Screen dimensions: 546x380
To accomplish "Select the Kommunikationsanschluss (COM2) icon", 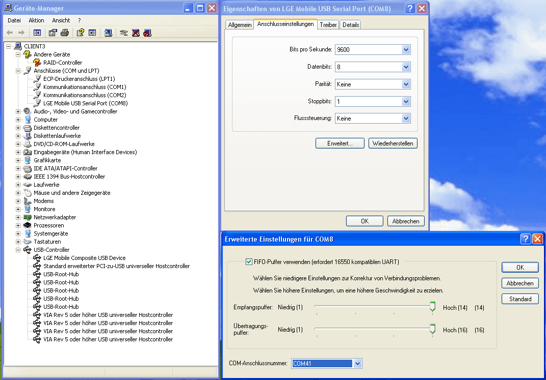I will pyautogui.click(x=37, y=95).
